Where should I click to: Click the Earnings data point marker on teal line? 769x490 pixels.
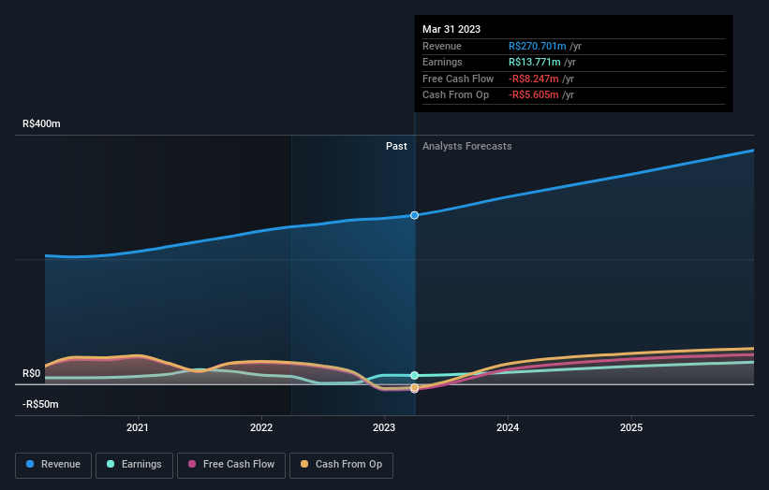(414, 376)
